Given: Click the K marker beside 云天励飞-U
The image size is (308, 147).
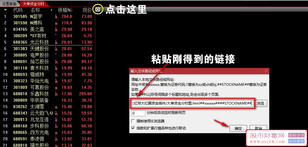Looking at the screenshot, I should click(56, 113).
